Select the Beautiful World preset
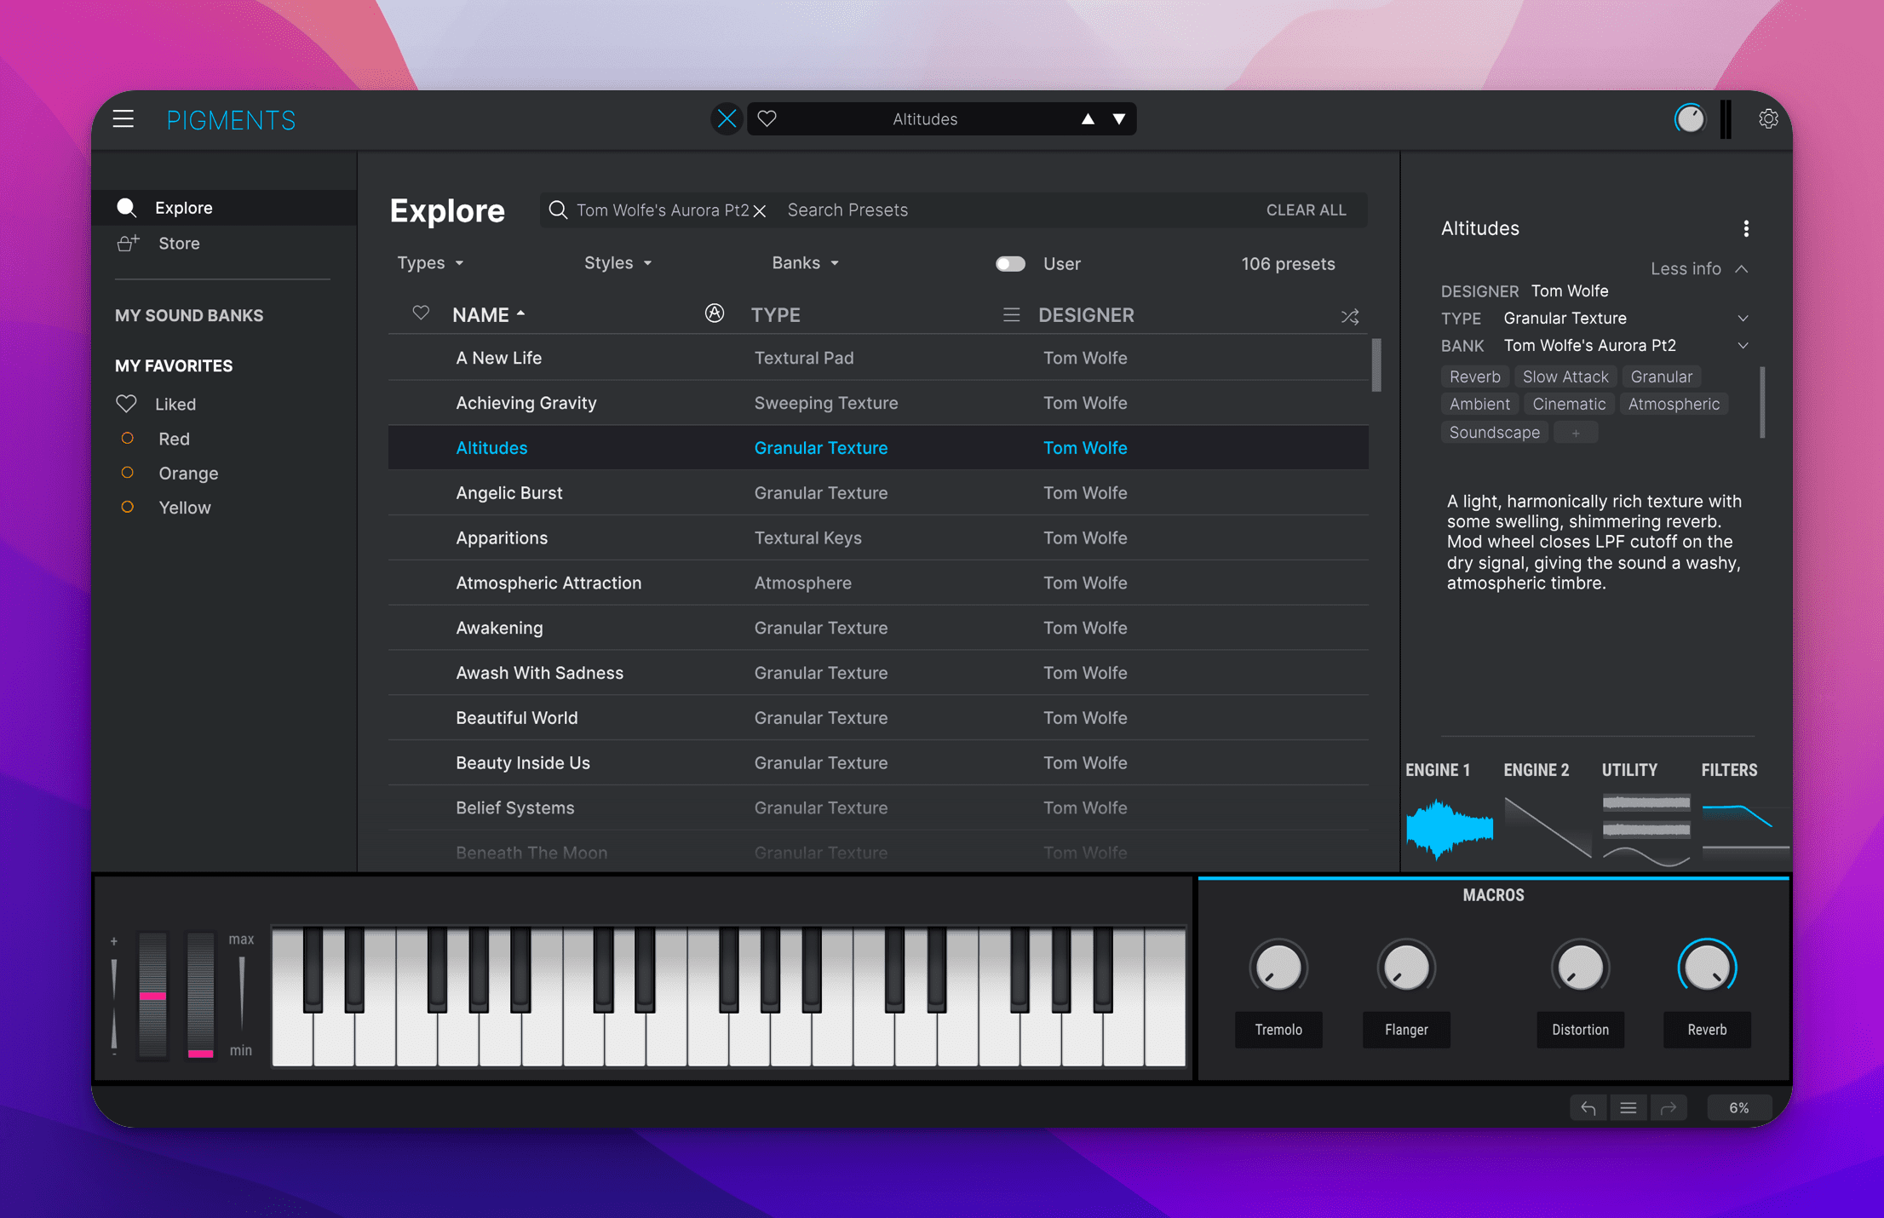The height and width of the screenshot is (1218, 1884). [x=878, y=718]
